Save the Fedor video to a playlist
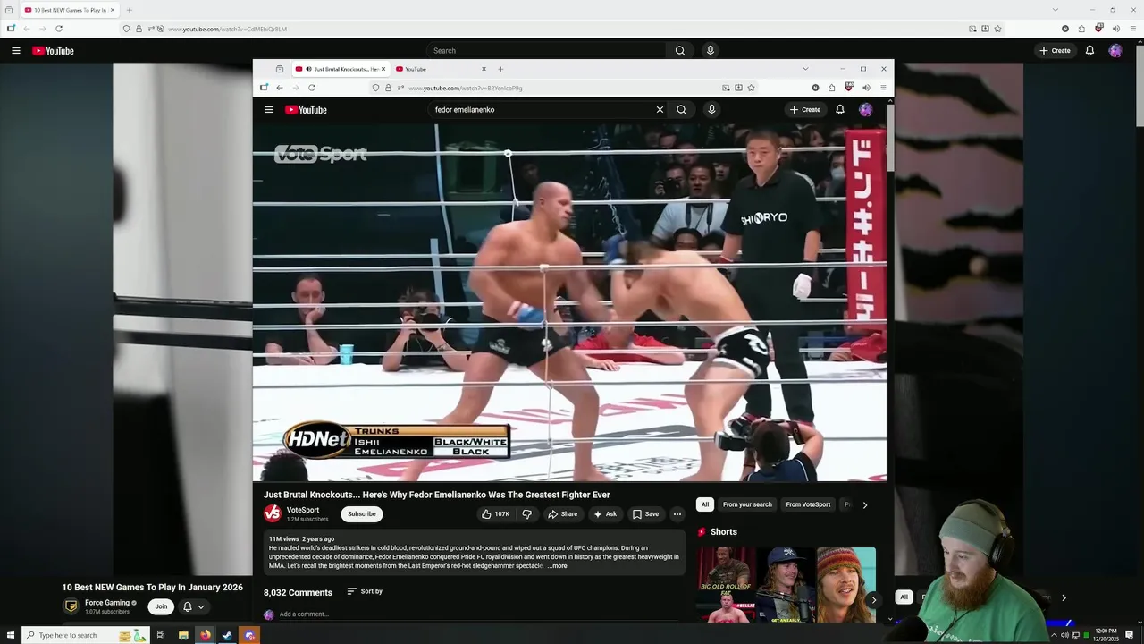1144x644 pixels. click(x=645, y=514)
